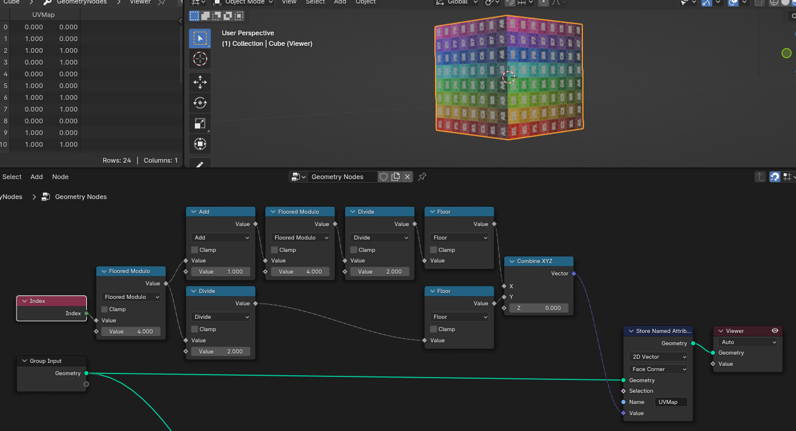Collapse the Combine XYZ node
The height and width of the screenshot is (431, 796).
pyautogui.click(x=511, y=261)
